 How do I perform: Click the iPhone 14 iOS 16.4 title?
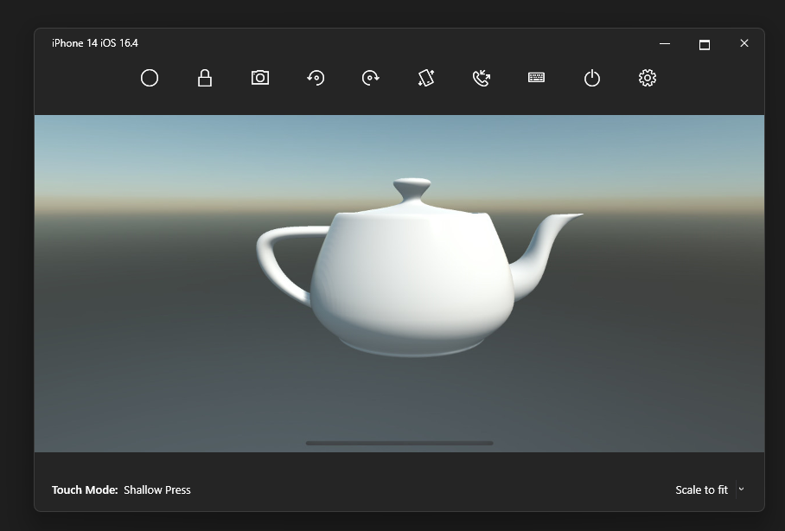pyautogui.click(x=95, y=43)
